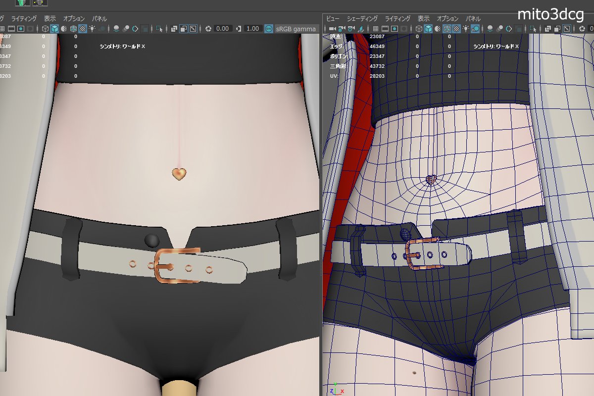
Task: Click Exposure icon in right panel toolbar
Action: (582, 29)
